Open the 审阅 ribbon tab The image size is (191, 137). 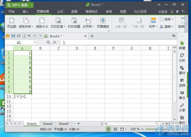109,12
